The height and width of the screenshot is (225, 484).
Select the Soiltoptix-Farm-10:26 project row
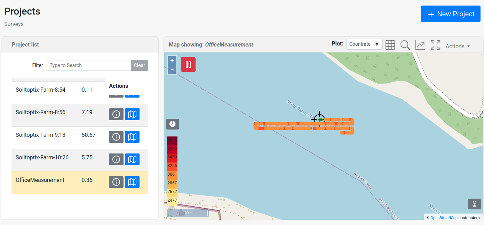pyautogui.click(x=42, y=158)
